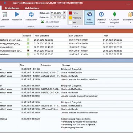Viewport: 133px width, 133px height.
Task: Open the WebServices tab
Action: click(x=32, y=8)
